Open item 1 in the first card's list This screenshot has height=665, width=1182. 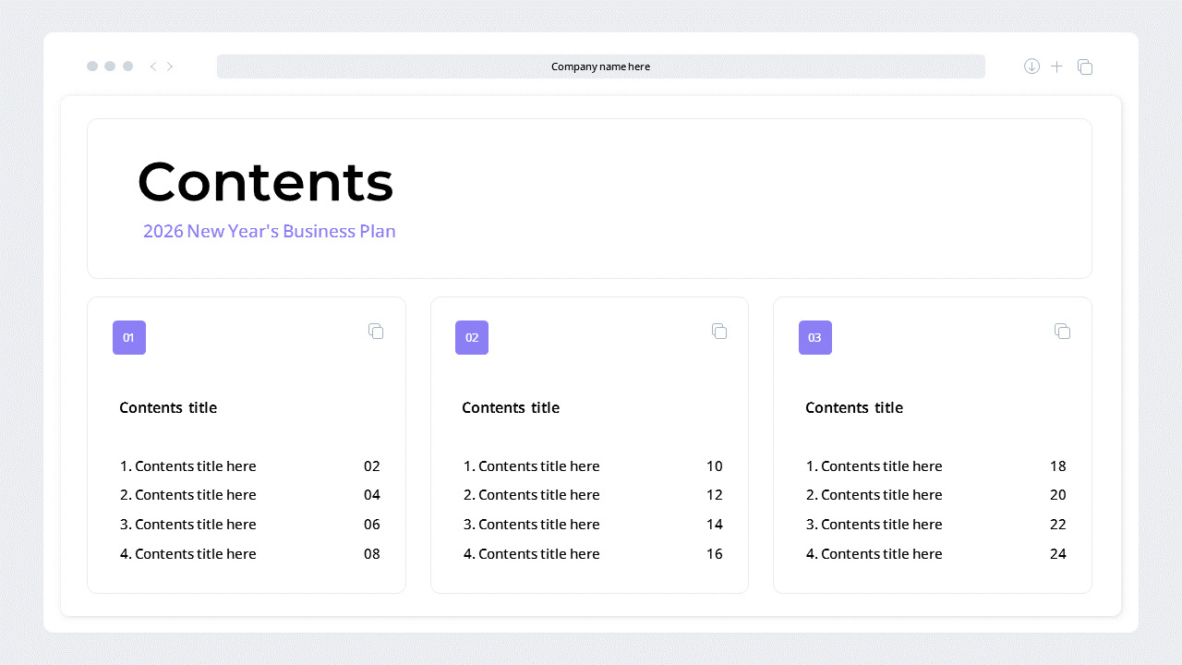(x=188, y=466)
